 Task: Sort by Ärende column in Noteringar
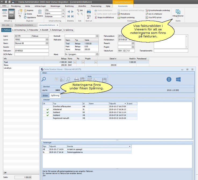pyautogui.click(x=99, y=146)
